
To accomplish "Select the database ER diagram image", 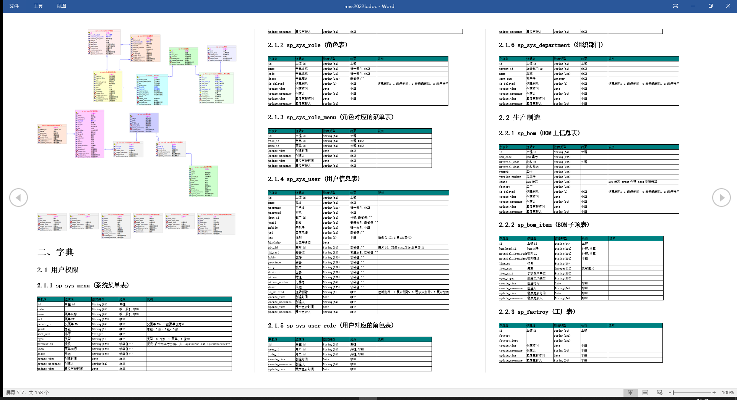I will [137, 134].
